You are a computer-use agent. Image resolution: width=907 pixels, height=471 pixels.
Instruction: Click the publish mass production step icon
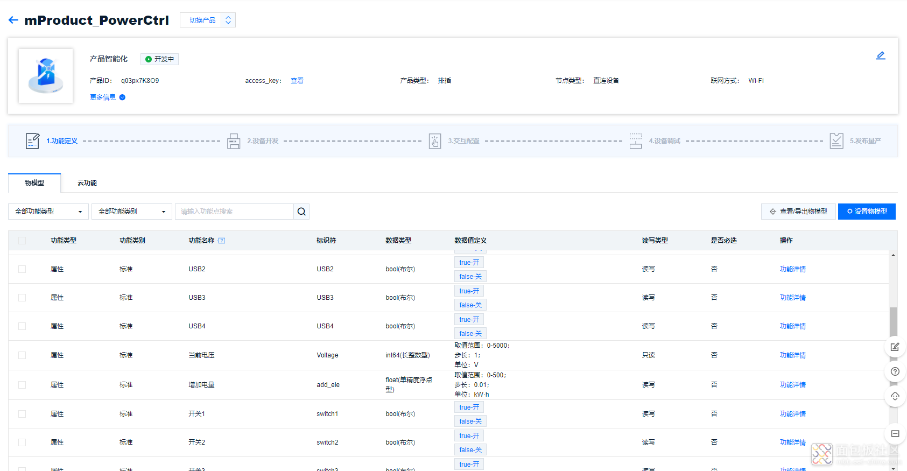pos(836,141)
